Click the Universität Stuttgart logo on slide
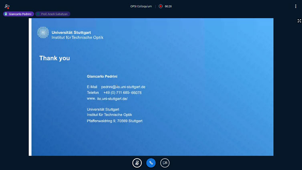Image resolution: width=302 pixels, height=170 pixels. pos(43,32)
